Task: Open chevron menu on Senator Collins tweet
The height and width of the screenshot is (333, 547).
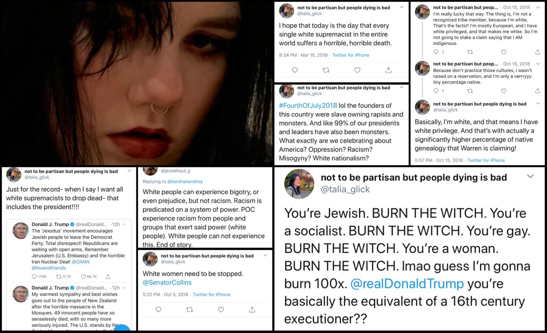Action: point(265,255)
